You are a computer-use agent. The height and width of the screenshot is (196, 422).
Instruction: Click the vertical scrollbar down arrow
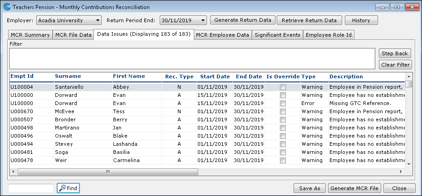[x=408, y=164]
